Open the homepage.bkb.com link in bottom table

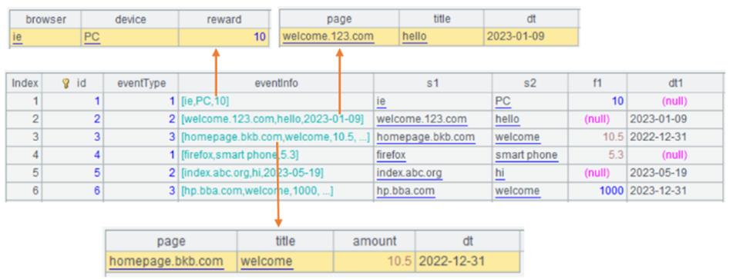pos(166,261)
